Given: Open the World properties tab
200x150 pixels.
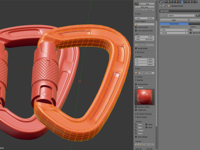Looking at the screenshot, I should click(174, 2).
